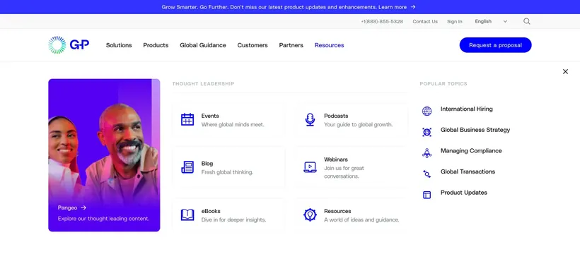Open the search magnifier icon
The height and width of the screenshot is (254, 580).
[x=527, y=21]
